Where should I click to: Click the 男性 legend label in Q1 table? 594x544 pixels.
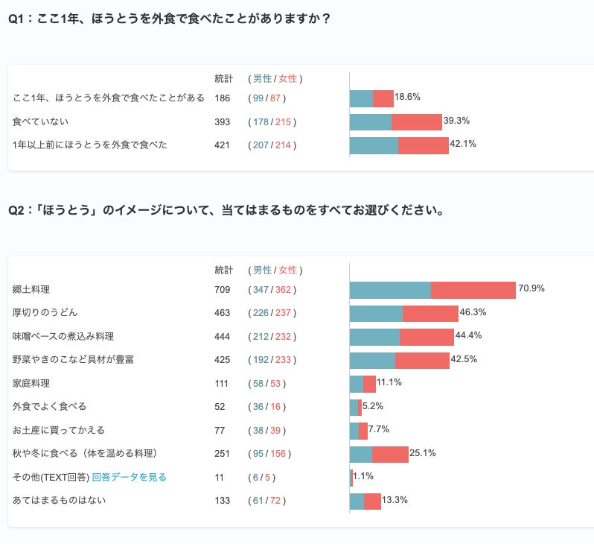tap(262, 78)
